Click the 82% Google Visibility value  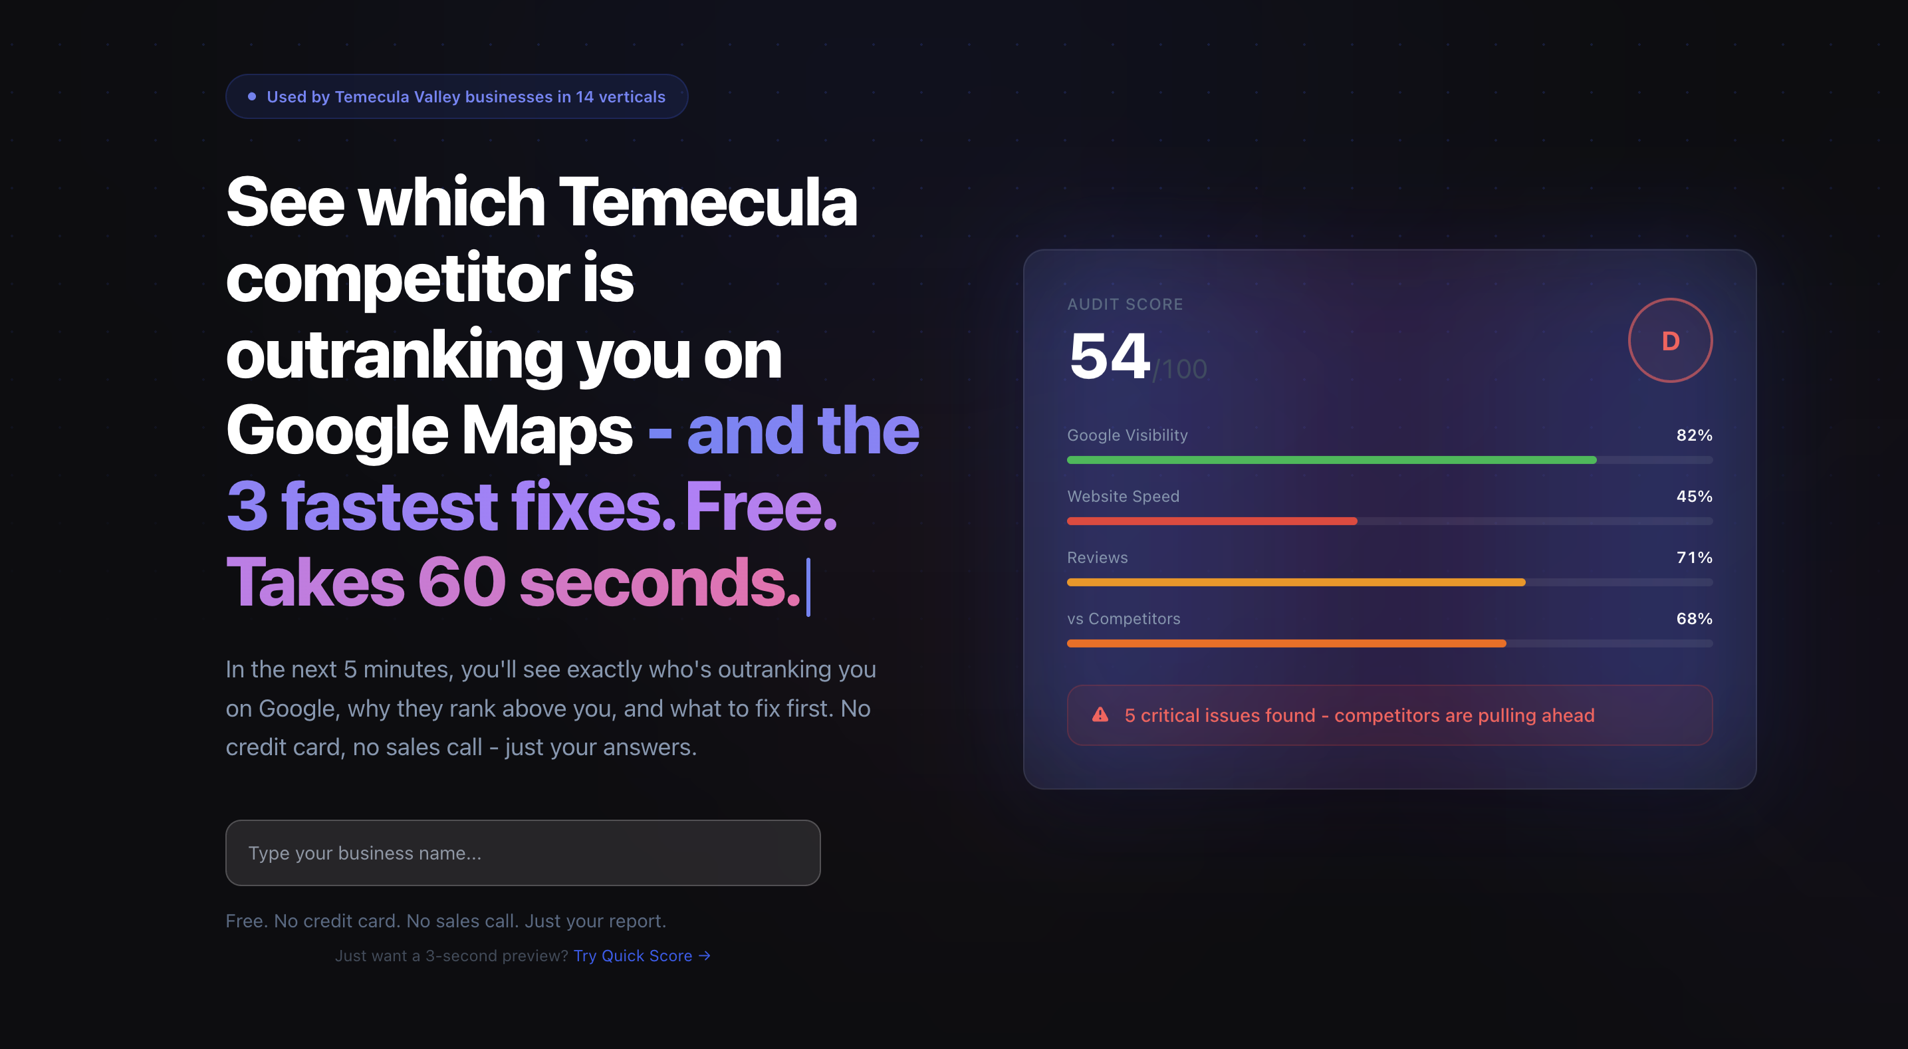1694,435
